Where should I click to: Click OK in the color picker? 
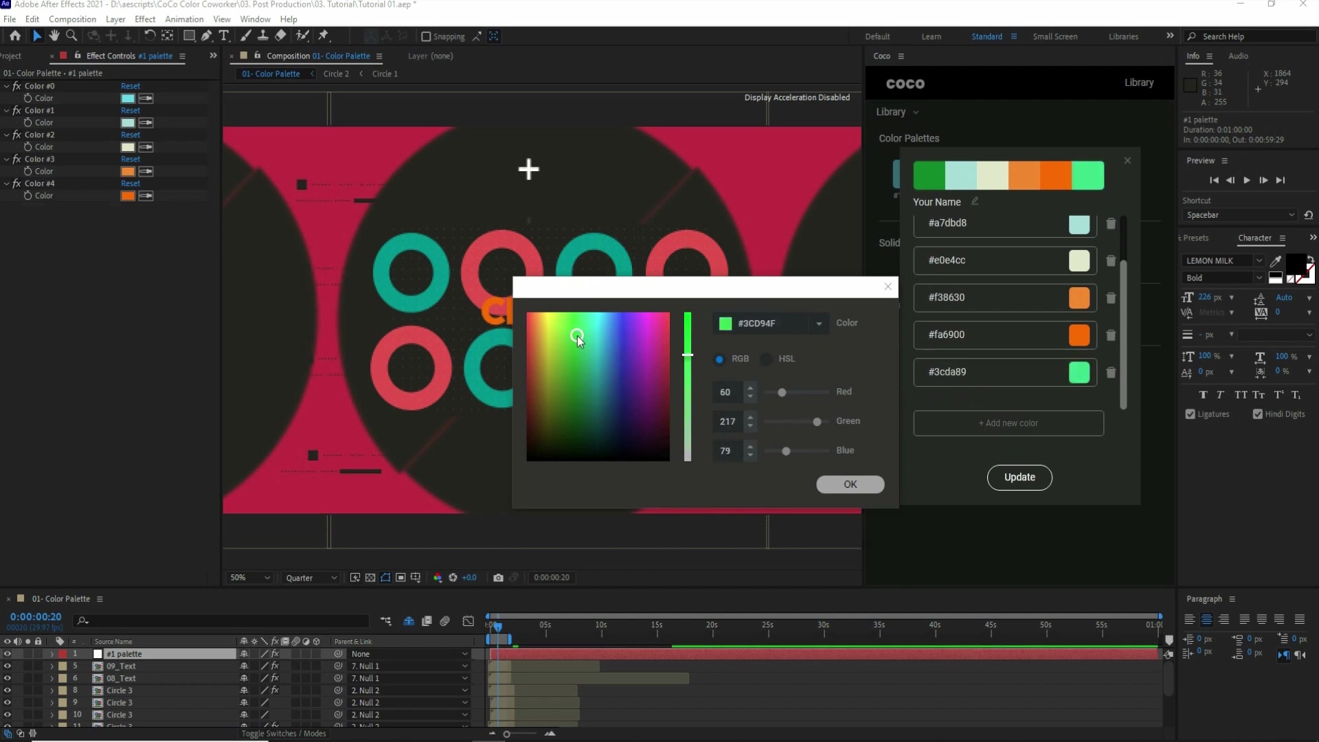[x=850, y=484]
